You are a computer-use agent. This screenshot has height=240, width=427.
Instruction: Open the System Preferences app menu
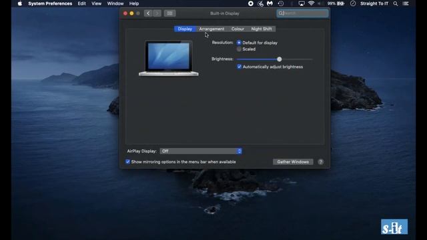click(x=50, y=3)
